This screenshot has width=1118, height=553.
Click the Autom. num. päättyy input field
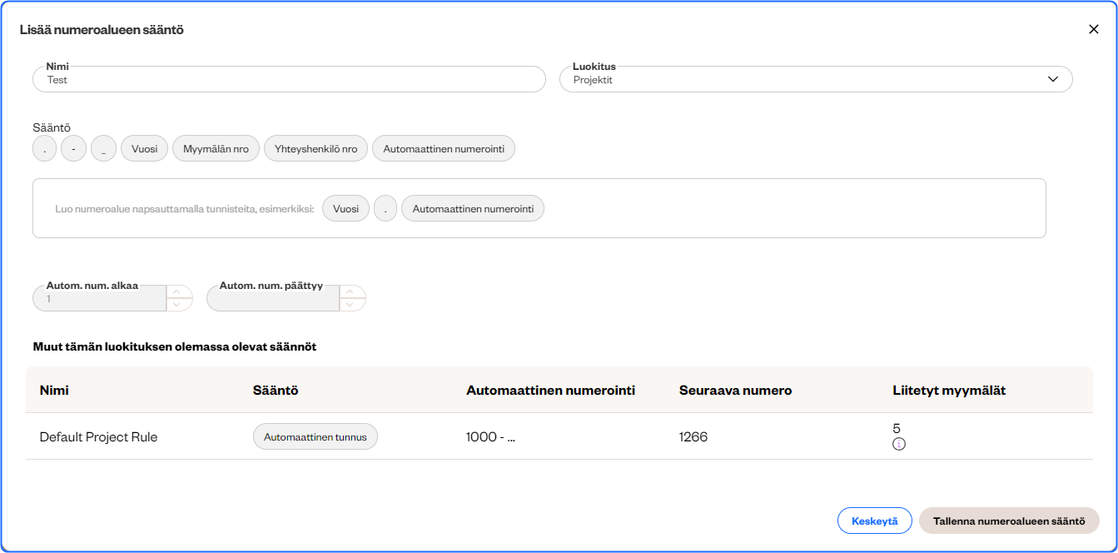coord(273,299)
